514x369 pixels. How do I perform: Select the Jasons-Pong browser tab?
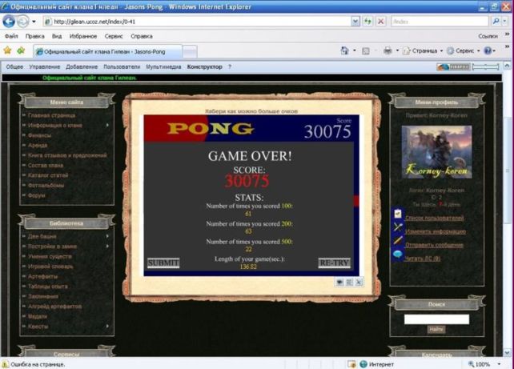[107, 51]
